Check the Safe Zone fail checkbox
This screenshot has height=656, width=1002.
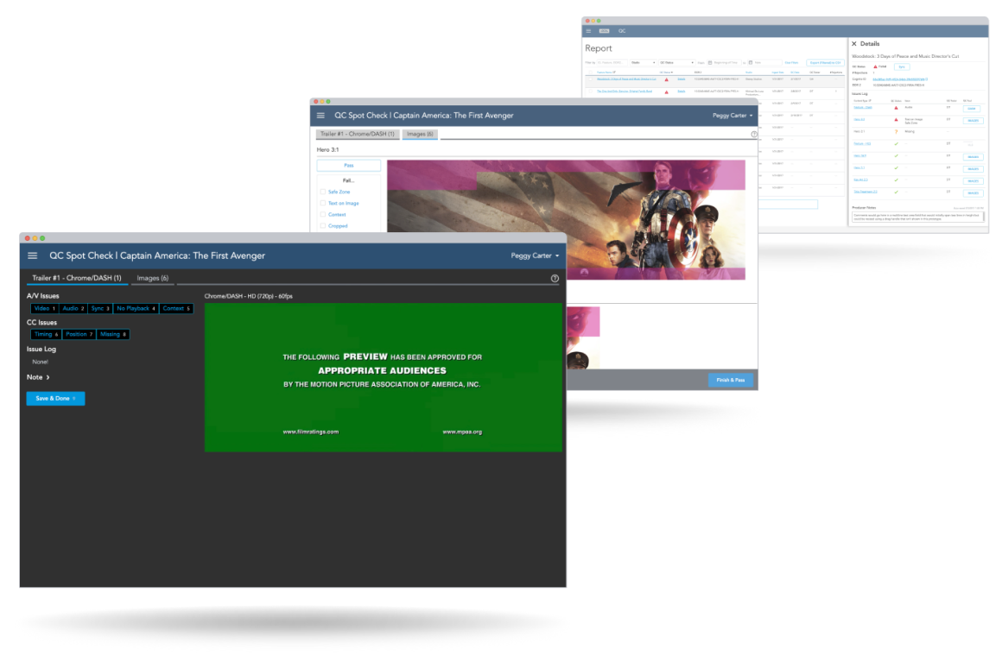pyautogui.click(x=323, y=192)
